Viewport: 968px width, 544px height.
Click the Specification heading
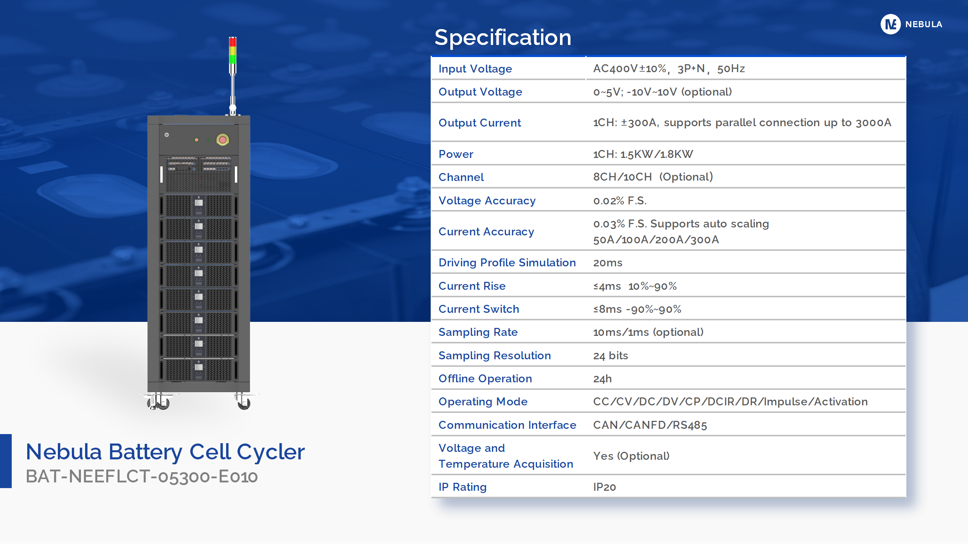coord(503,37)
